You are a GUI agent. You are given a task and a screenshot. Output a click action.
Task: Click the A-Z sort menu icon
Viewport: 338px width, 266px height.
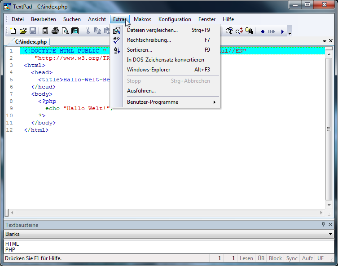coord(117,50)
